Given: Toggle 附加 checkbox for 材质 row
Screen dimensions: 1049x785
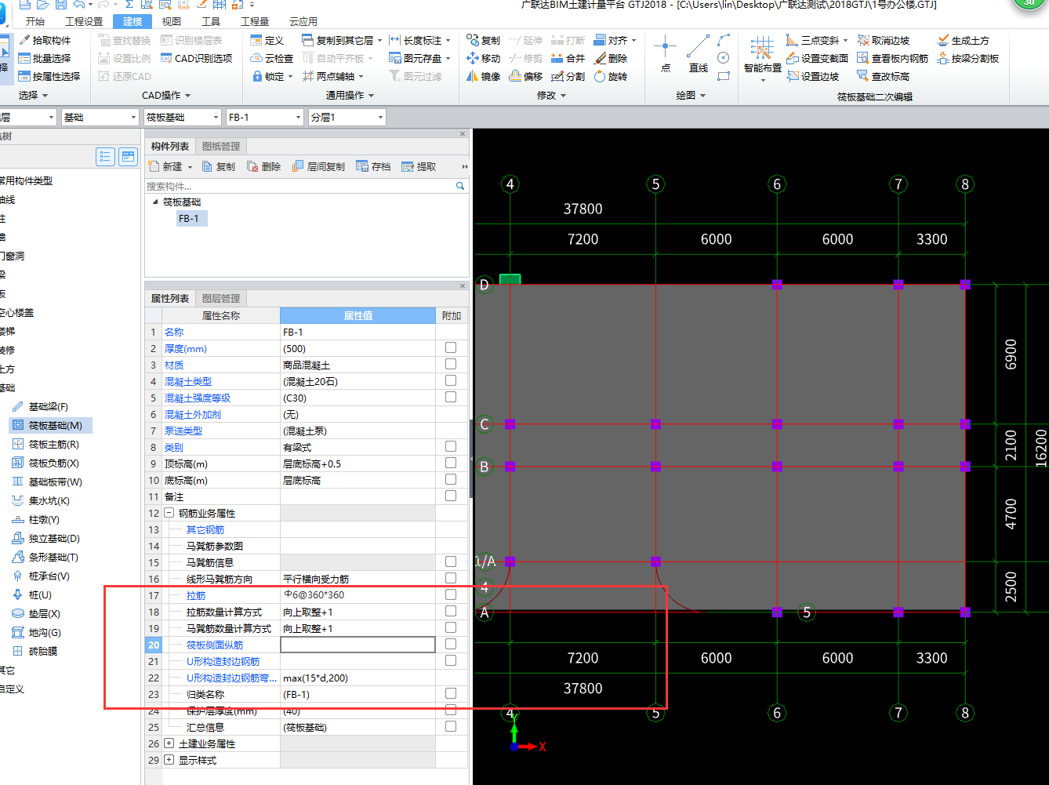Looking at the screenshot, I should pyautogui.click(x=451, y=365).
